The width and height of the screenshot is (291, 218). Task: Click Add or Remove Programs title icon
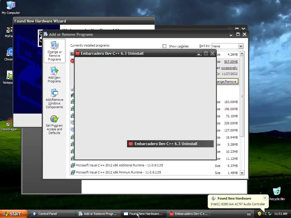(x=46, y=34)
